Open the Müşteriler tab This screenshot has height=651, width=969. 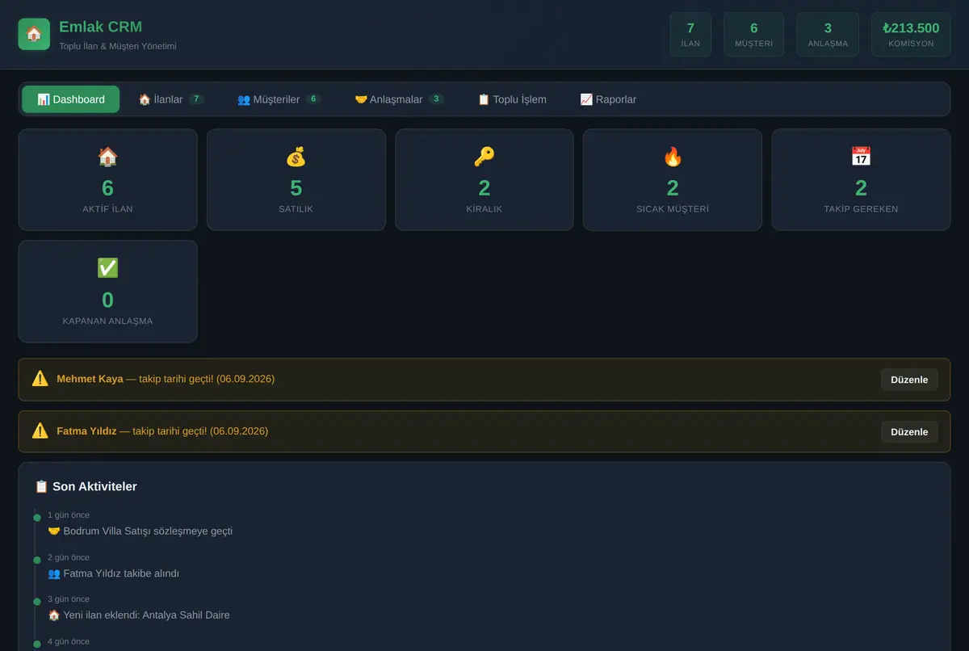tap(279, 99)
